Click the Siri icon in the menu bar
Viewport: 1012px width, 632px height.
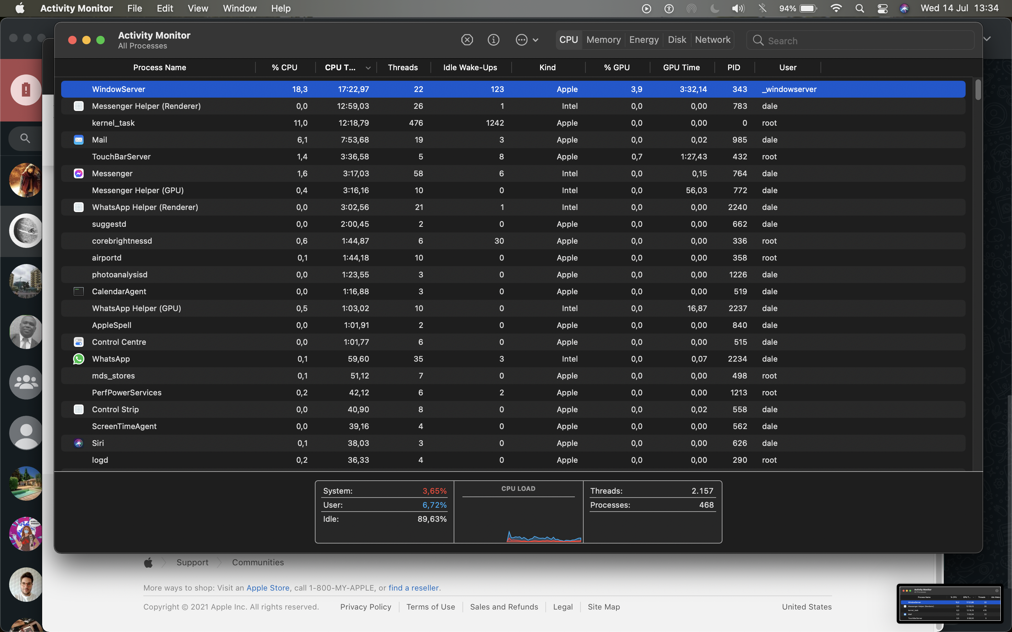click(904, 8)
